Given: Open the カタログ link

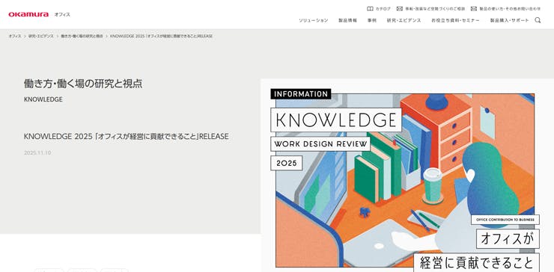Looking at the screenshot, I should point(383,8).
